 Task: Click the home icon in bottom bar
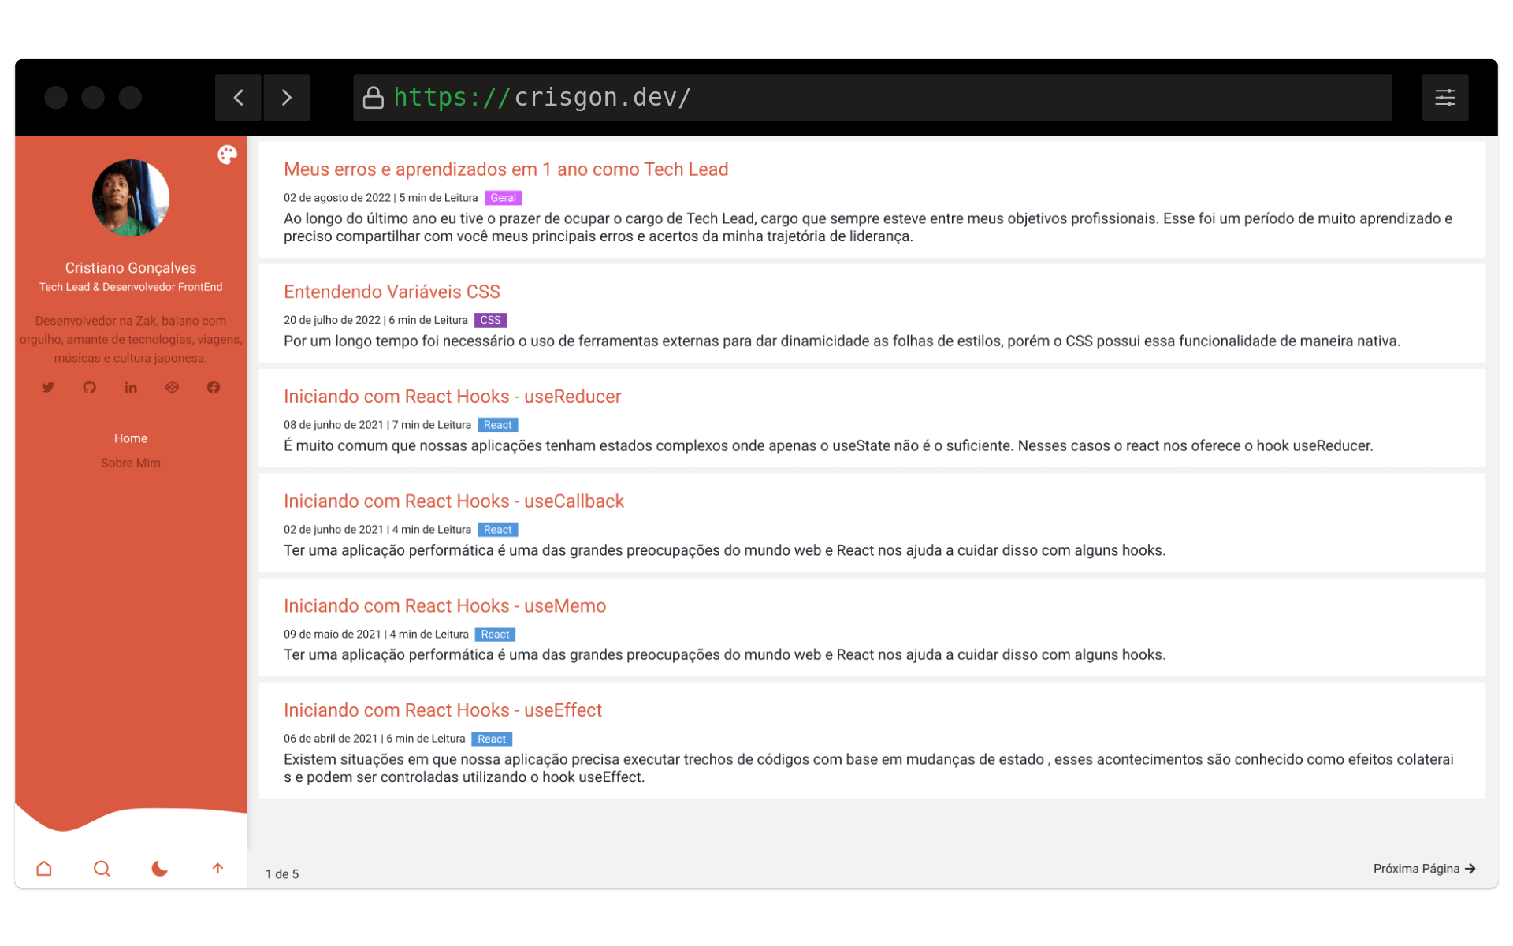pyautogui.click(x=44, y=868)
